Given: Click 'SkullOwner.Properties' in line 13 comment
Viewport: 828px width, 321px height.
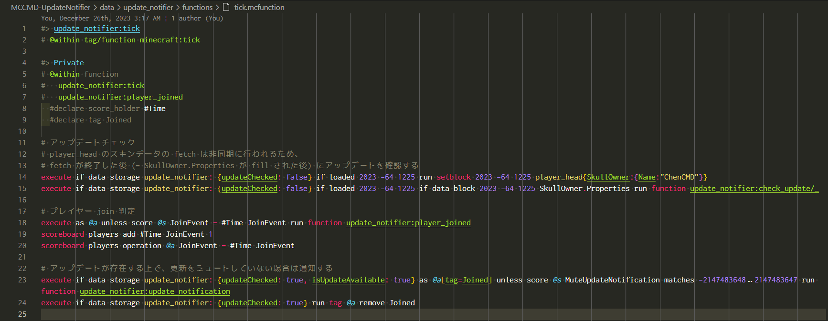Looking at the screenshot, I should (x=189, y=166).
